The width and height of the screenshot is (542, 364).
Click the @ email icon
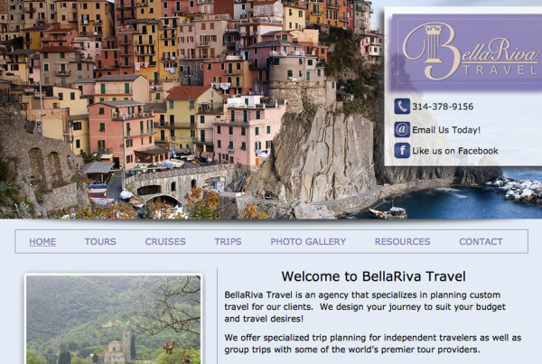(x=402, y=130)
